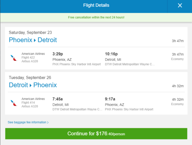This screenshot has height=145, width=192.
Task: Click the Flight 422 label
Action: click(28, 57)
